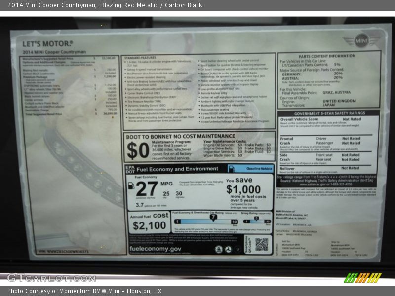Click the fuel economy rating marker showing 7
The image size is (395, 296).
(x=213, y=218)
